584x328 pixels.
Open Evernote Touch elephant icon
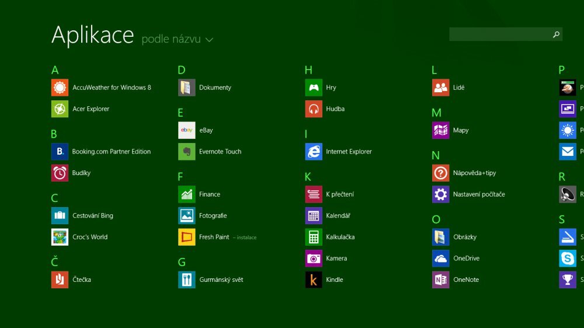187,152
